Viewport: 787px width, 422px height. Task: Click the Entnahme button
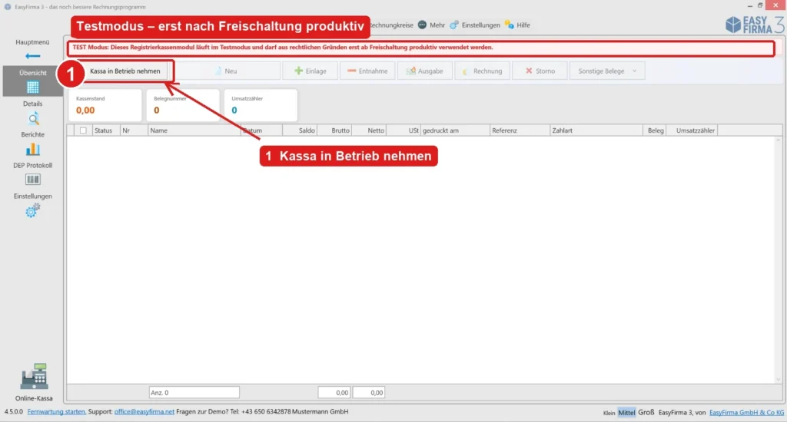[367, 71]
